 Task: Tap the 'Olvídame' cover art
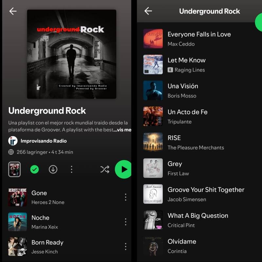[153, 246]
